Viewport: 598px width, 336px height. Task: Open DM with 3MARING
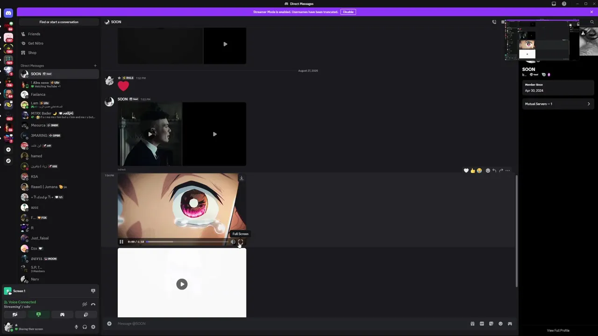[x=59, y=135]
